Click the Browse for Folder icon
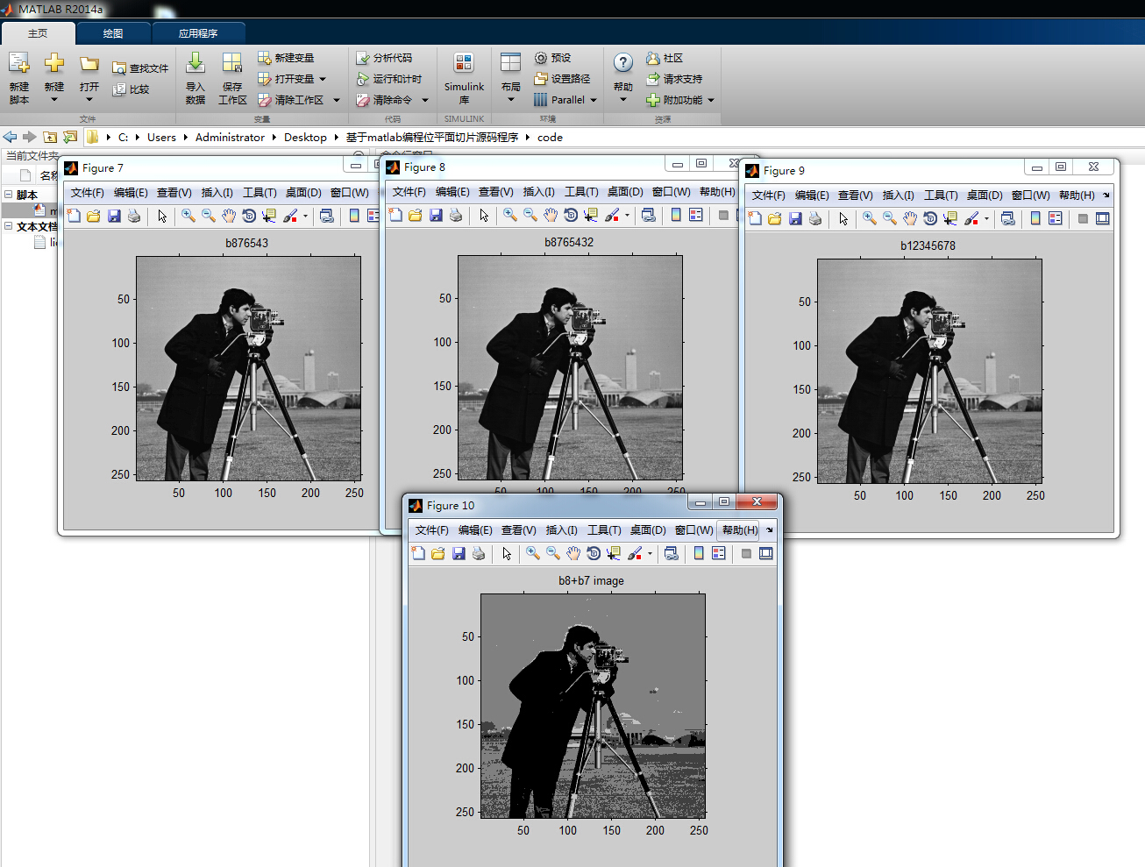This screenshot has width=1145, height=867. (x=70, y=137)
